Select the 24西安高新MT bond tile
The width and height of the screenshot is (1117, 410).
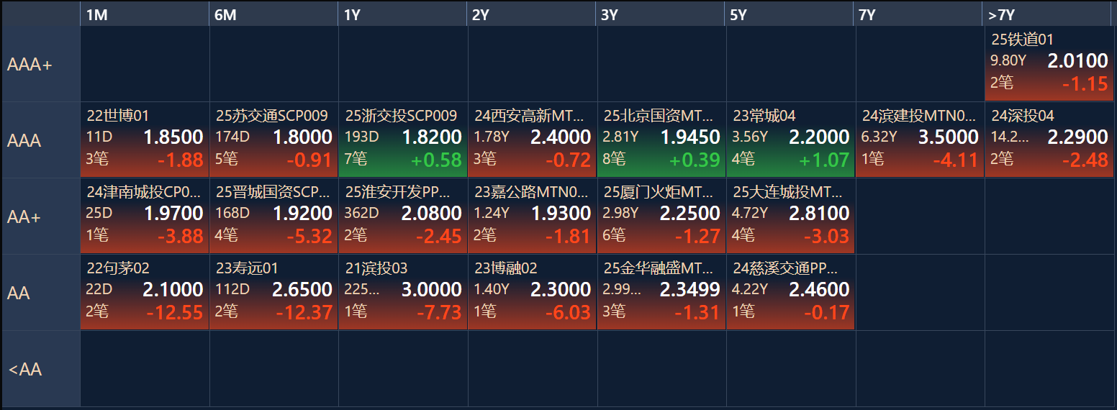(532, 140)
